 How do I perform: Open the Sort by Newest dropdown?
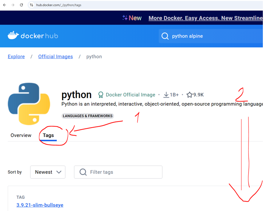[x=48, y=172]
